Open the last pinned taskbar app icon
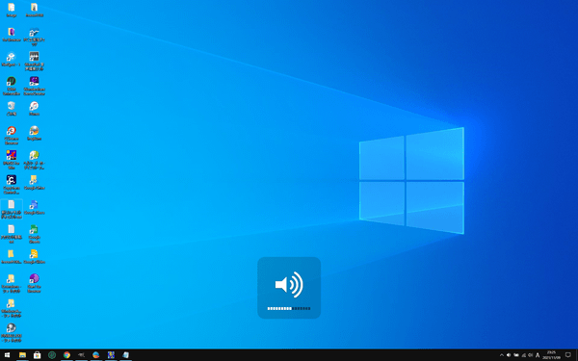 point(125,355)
